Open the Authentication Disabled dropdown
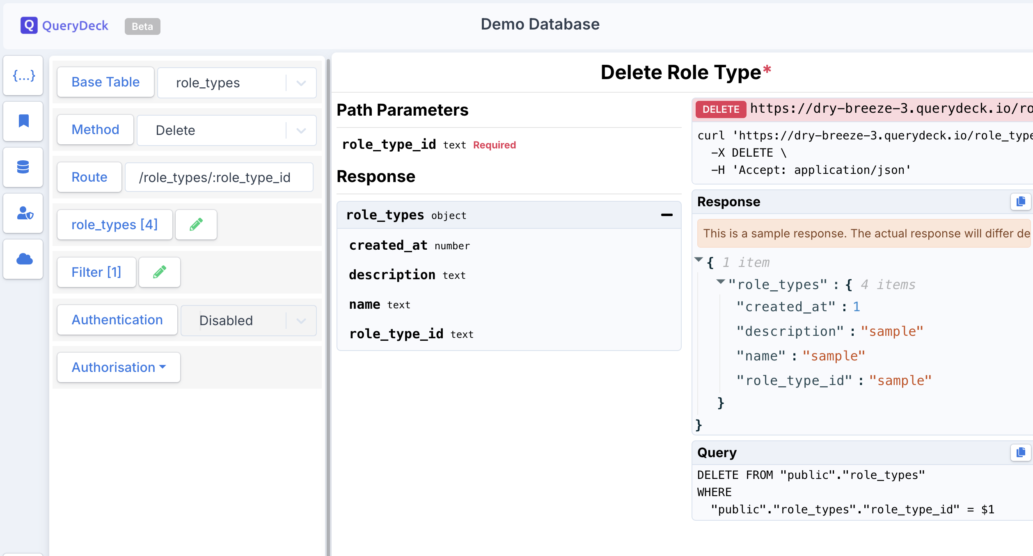The image size is (1033, 556). click(x=248, y=321)
